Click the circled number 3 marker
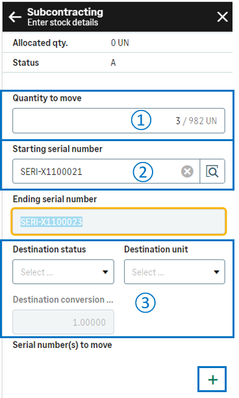 pyautogui.click(x=145, y=302)
